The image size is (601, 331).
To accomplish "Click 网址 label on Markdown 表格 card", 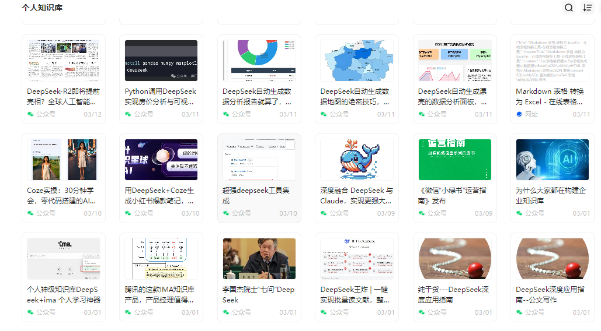I will (x=531, y=114).
